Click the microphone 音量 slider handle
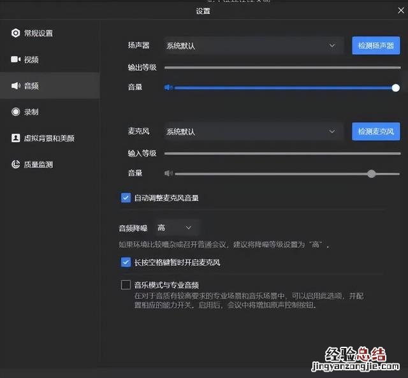Viewport: 408px width, 378px height. tap(372, 173)
